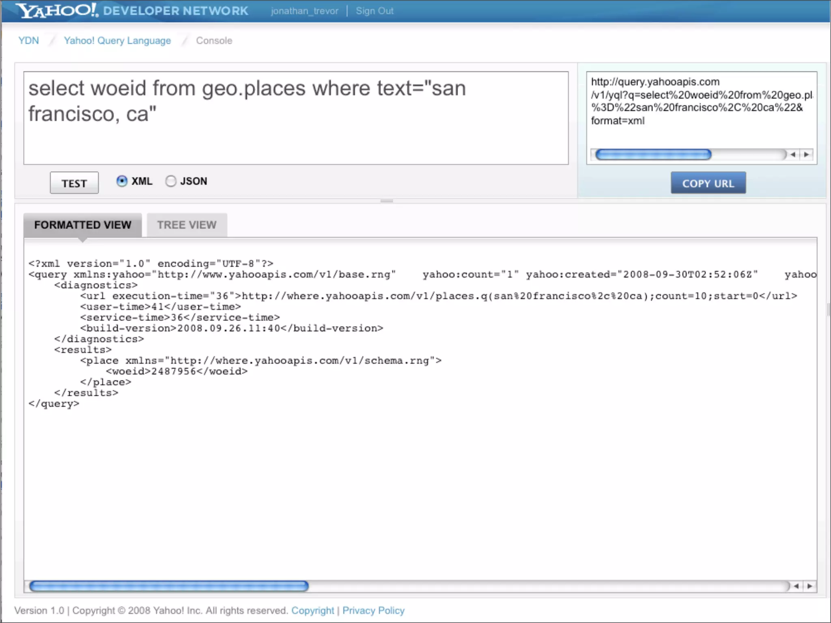Select the XML output format
Image resolution: width=831 pixels, height=623 pixels.
[x=122, y=181]
